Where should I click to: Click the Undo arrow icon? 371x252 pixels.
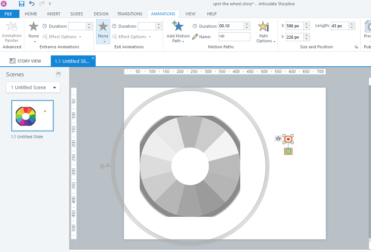[x=32, y=4]
